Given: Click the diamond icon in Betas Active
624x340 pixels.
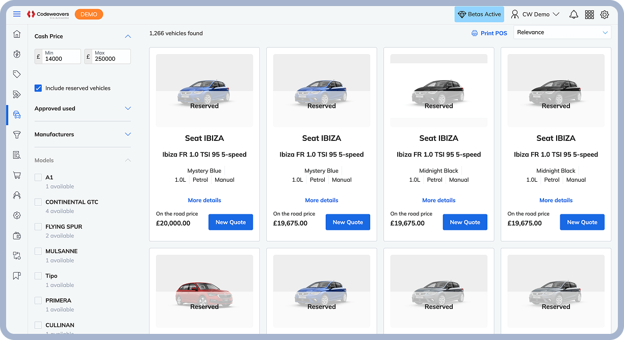Looking at the screenshot, I should [462, 14].
